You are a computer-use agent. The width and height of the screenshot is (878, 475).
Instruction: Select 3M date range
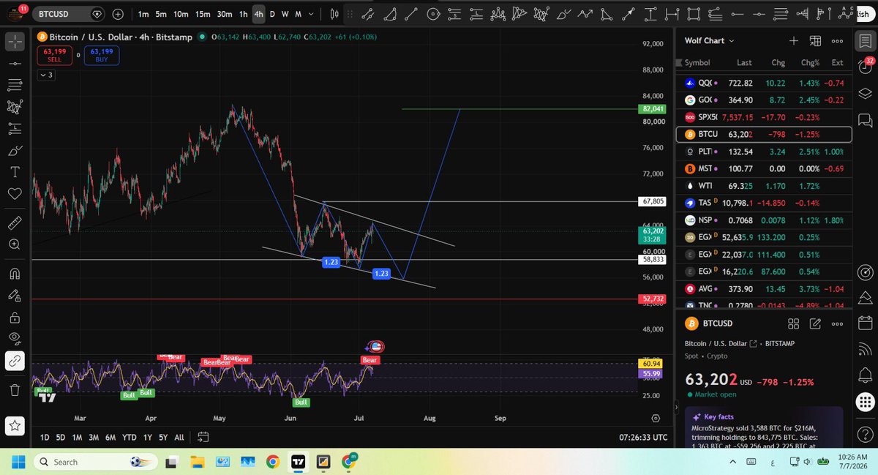point(94,437)
